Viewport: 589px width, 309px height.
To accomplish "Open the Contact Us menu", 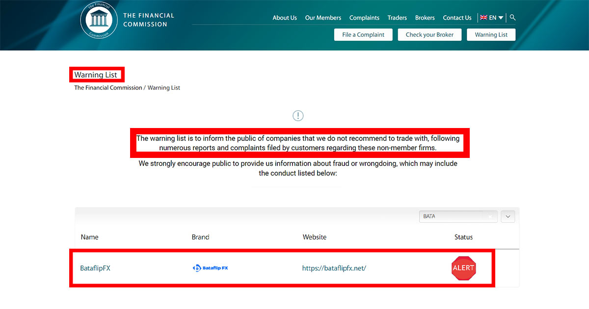I will [x=457, y=18].
